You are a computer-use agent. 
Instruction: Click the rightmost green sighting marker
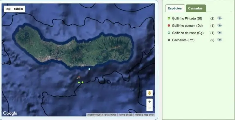pos(83,82)
